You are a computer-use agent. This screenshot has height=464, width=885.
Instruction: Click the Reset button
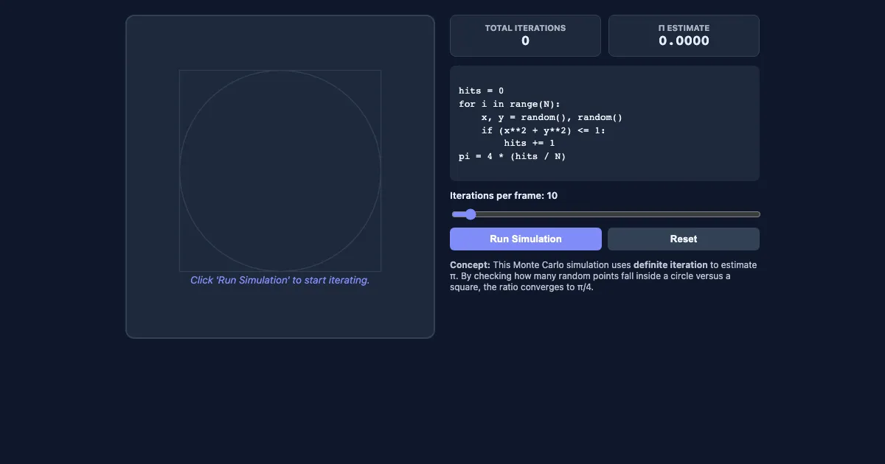tap(684, 239)
